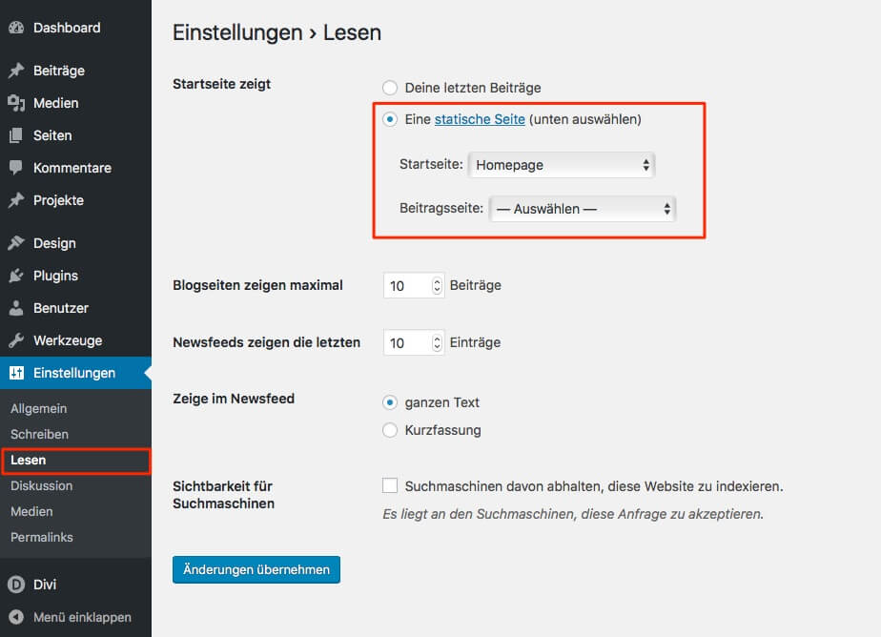Select the Beiträge pin icon

[17, 70]
